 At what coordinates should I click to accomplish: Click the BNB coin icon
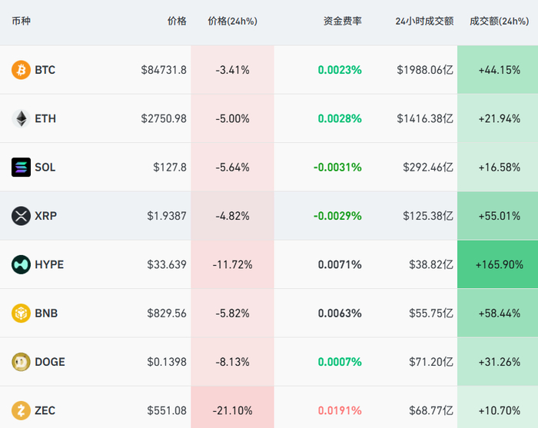(x=21, y=314)
